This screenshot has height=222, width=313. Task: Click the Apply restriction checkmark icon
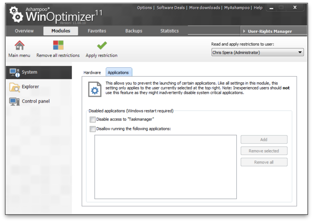tap(102, 46)
